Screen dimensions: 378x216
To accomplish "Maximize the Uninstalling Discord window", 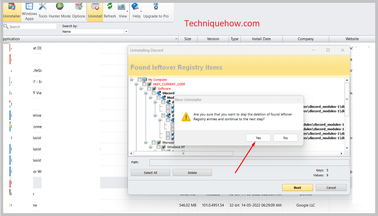I will point(328,50).
